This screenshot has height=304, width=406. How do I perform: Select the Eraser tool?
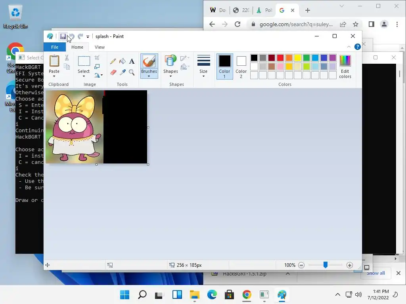tap(113, 72)
